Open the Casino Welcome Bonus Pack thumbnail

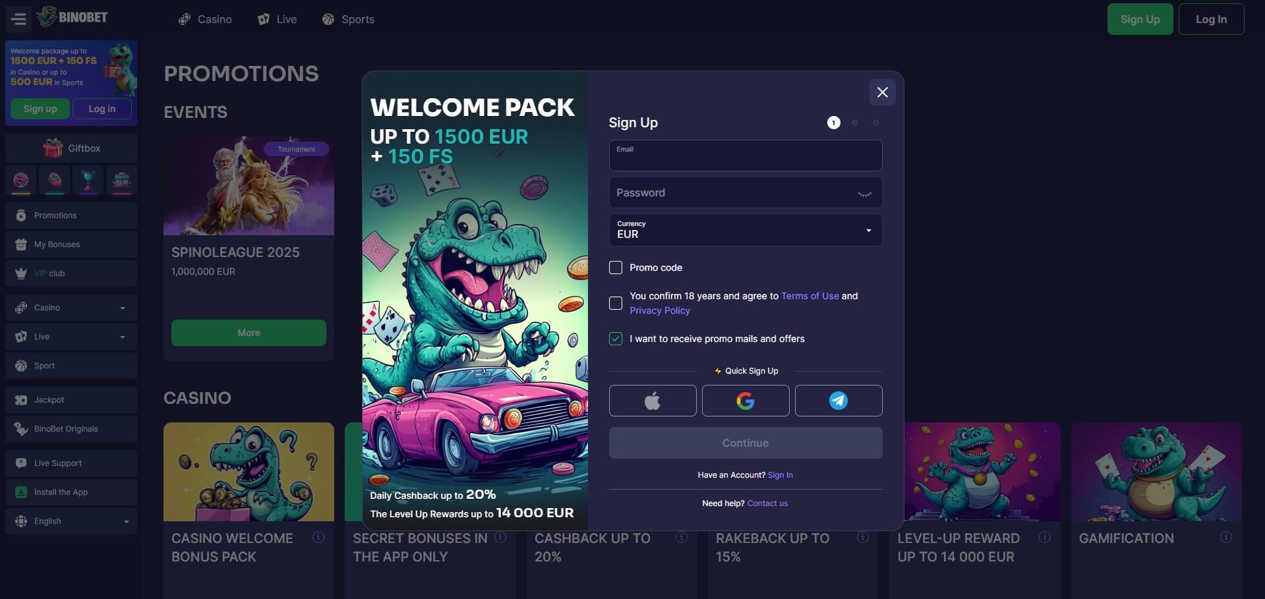[249, 472]
